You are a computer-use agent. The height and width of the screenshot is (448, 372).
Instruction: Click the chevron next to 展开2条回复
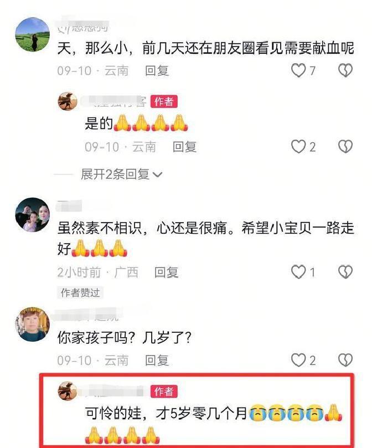pyautogui.click(x=157, y=174)
